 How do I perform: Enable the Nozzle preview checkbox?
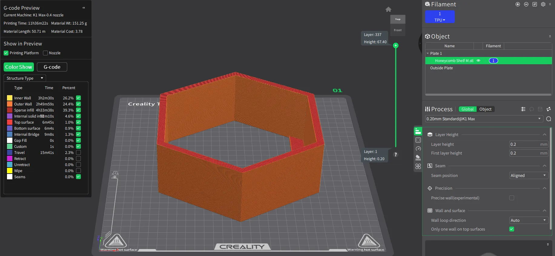point(45,53)
